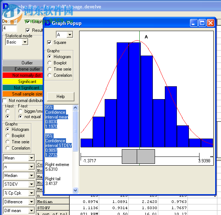The image size is (221, 215).
Task: Select Histogram radio in main window Graphs
Action: tap(7, 129)
